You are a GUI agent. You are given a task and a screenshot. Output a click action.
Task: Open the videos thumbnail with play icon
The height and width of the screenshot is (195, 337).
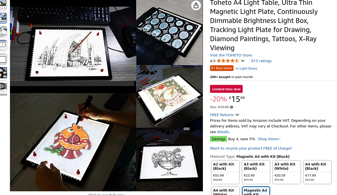pos(3,86)
